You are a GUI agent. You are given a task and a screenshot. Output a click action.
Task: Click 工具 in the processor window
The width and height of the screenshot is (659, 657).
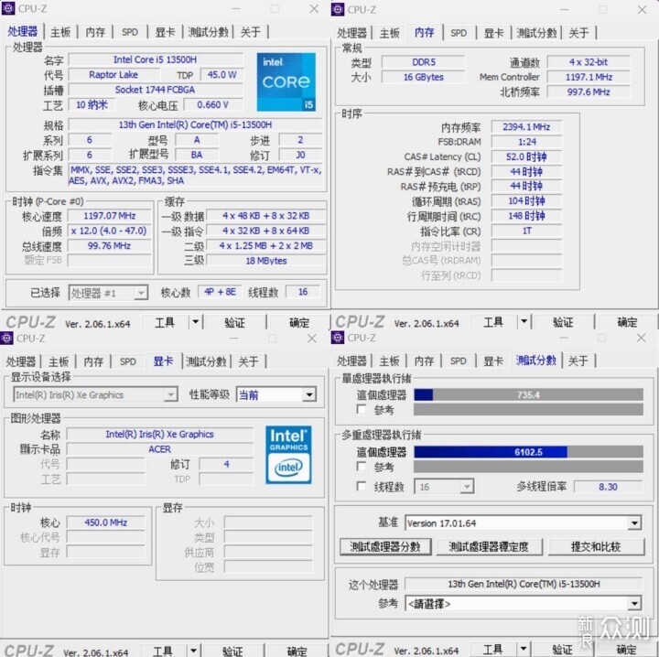click(165, 323)
